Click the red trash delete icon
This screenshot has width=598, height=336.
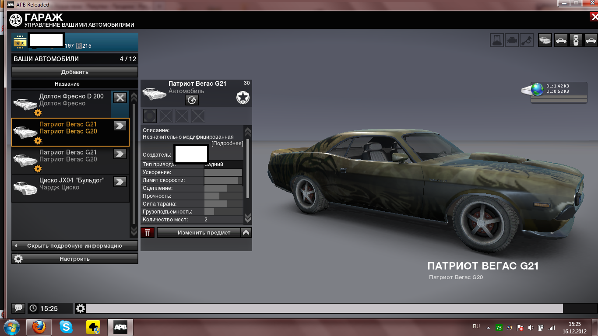point(148,233)
